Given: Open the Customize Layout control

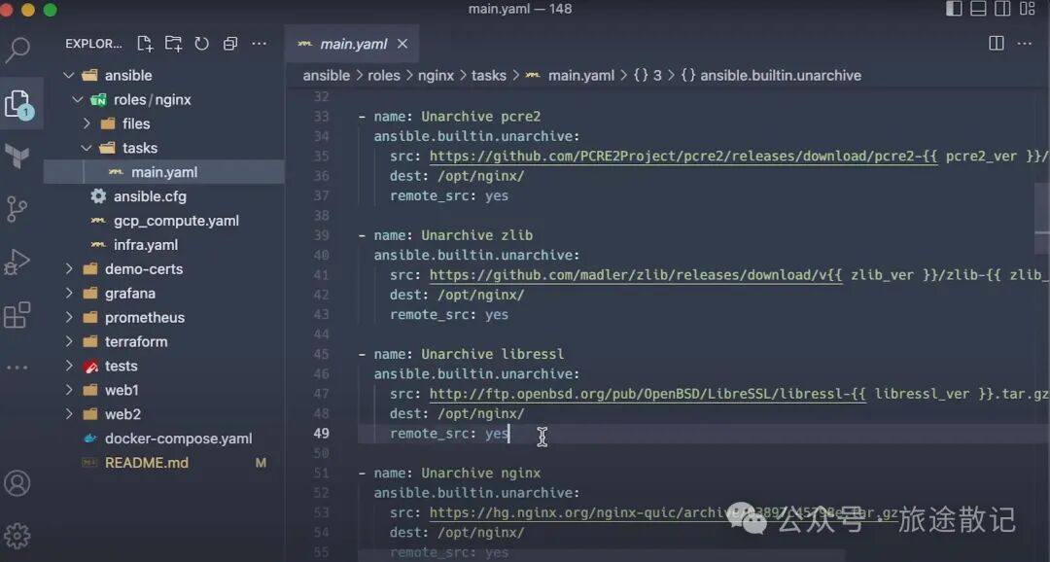Looking at the screenshot, I should [x=1028, y=9].
